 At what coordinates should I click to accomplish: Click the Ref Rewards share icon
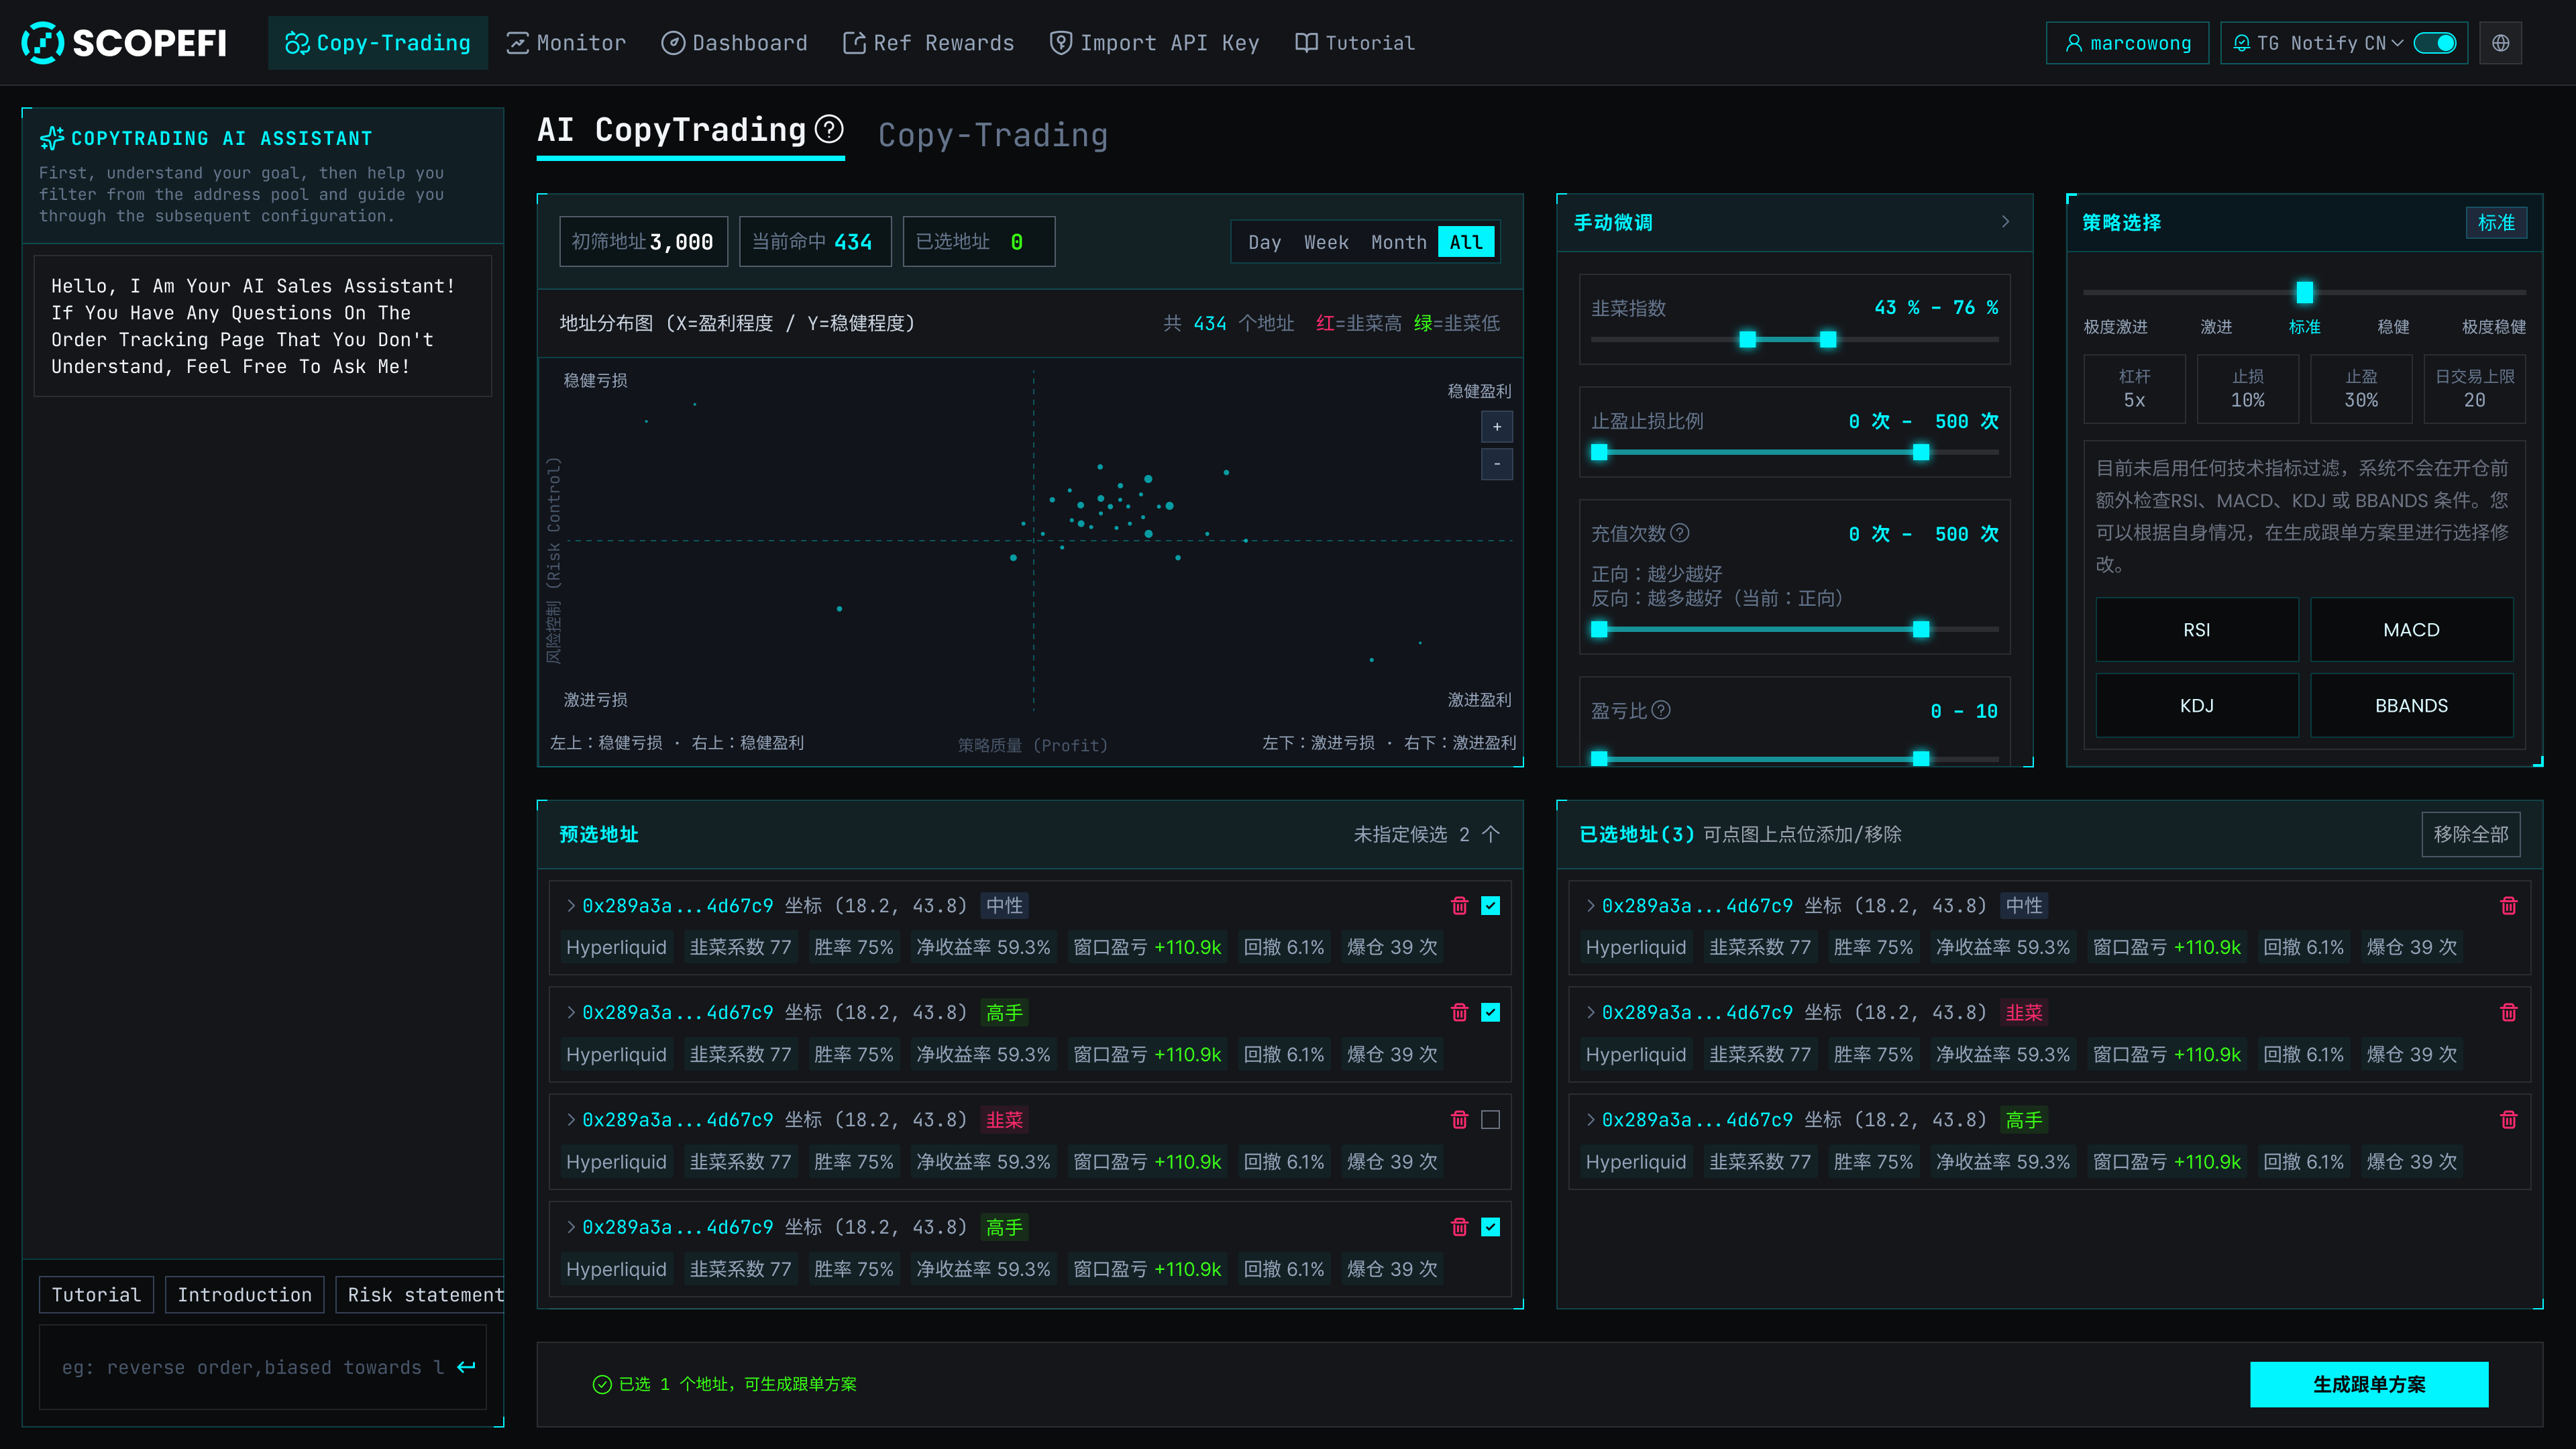(x=854, y=43)
